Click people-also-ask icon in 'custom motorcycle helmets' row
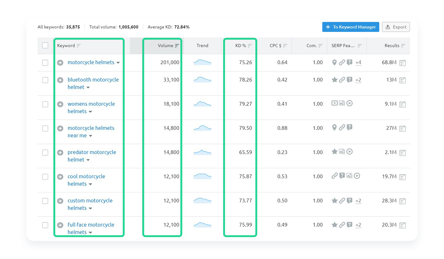Screen dimensions: 444x259 (349, 200)
